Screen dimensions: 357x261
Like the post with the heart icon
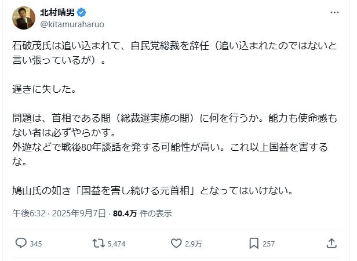tap(176, 243)
